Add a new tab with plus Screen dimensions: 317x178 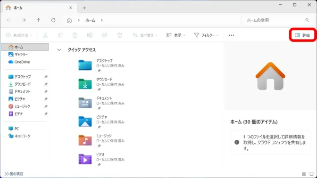click(84, 8)
